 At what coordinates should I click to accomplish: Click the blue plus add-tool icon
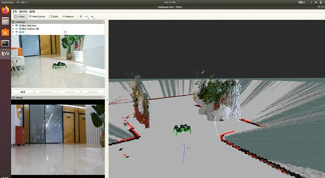pyautogui.click(x=81, y=16)
